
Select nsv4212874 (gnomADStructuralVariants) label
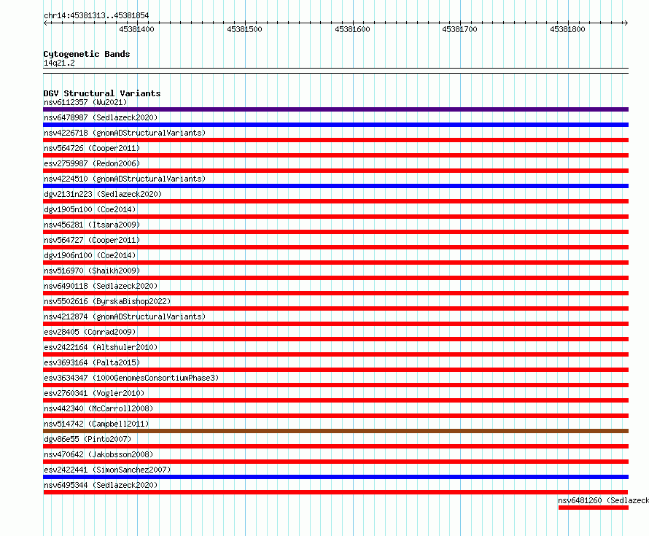[125, 316]
